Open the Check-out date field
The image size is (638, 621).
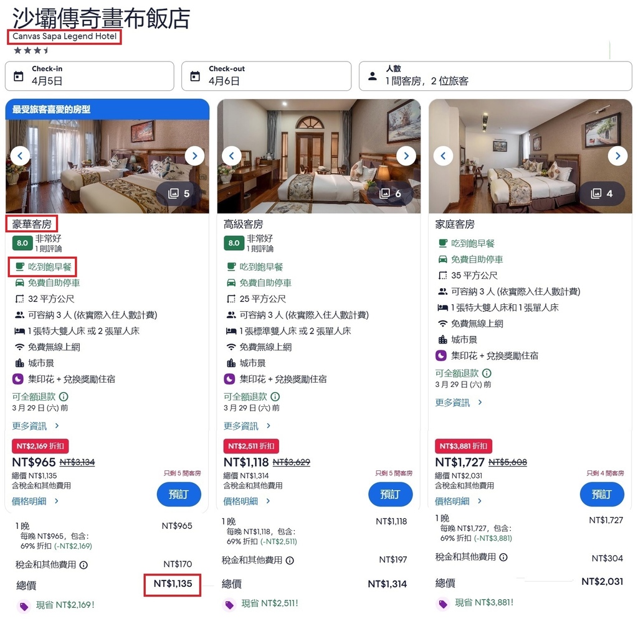click(267, 76)
